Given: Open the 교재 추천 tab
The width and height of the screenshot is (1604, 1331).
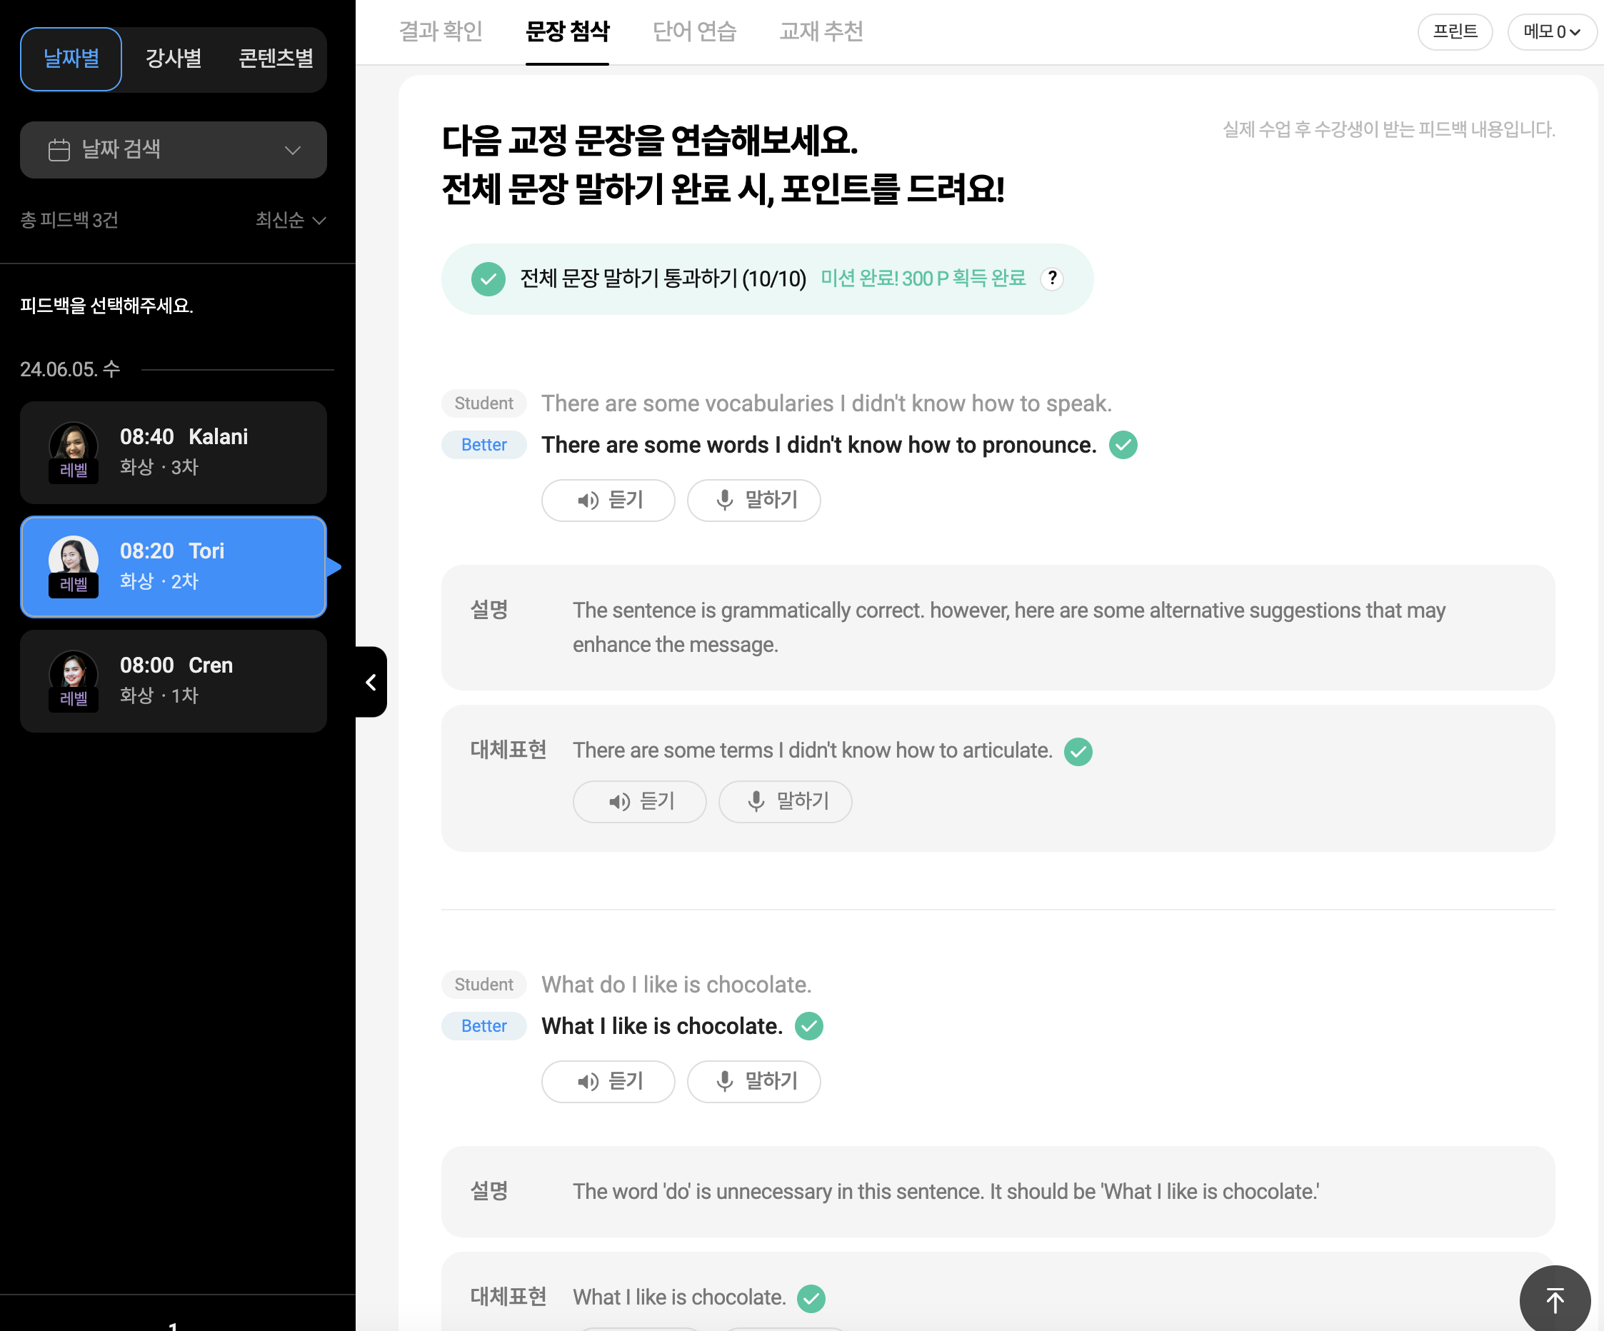Looking at the screenshot, I should 821,32.
